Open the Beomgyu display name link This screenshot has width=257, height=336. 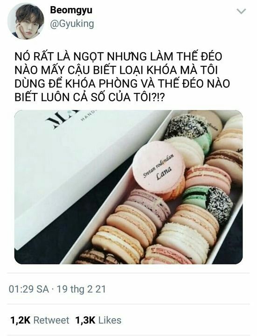[71, 10]
